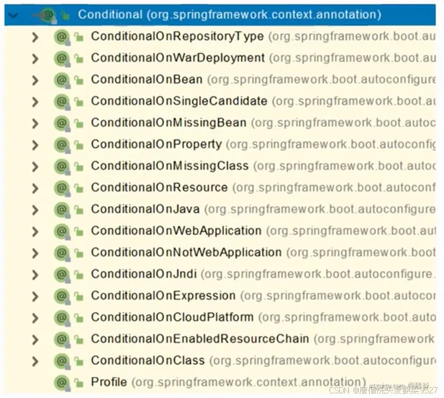444x398 pixels.
Task: Expand the ConditionalOnExpression node
Action: tap(36, 296)
